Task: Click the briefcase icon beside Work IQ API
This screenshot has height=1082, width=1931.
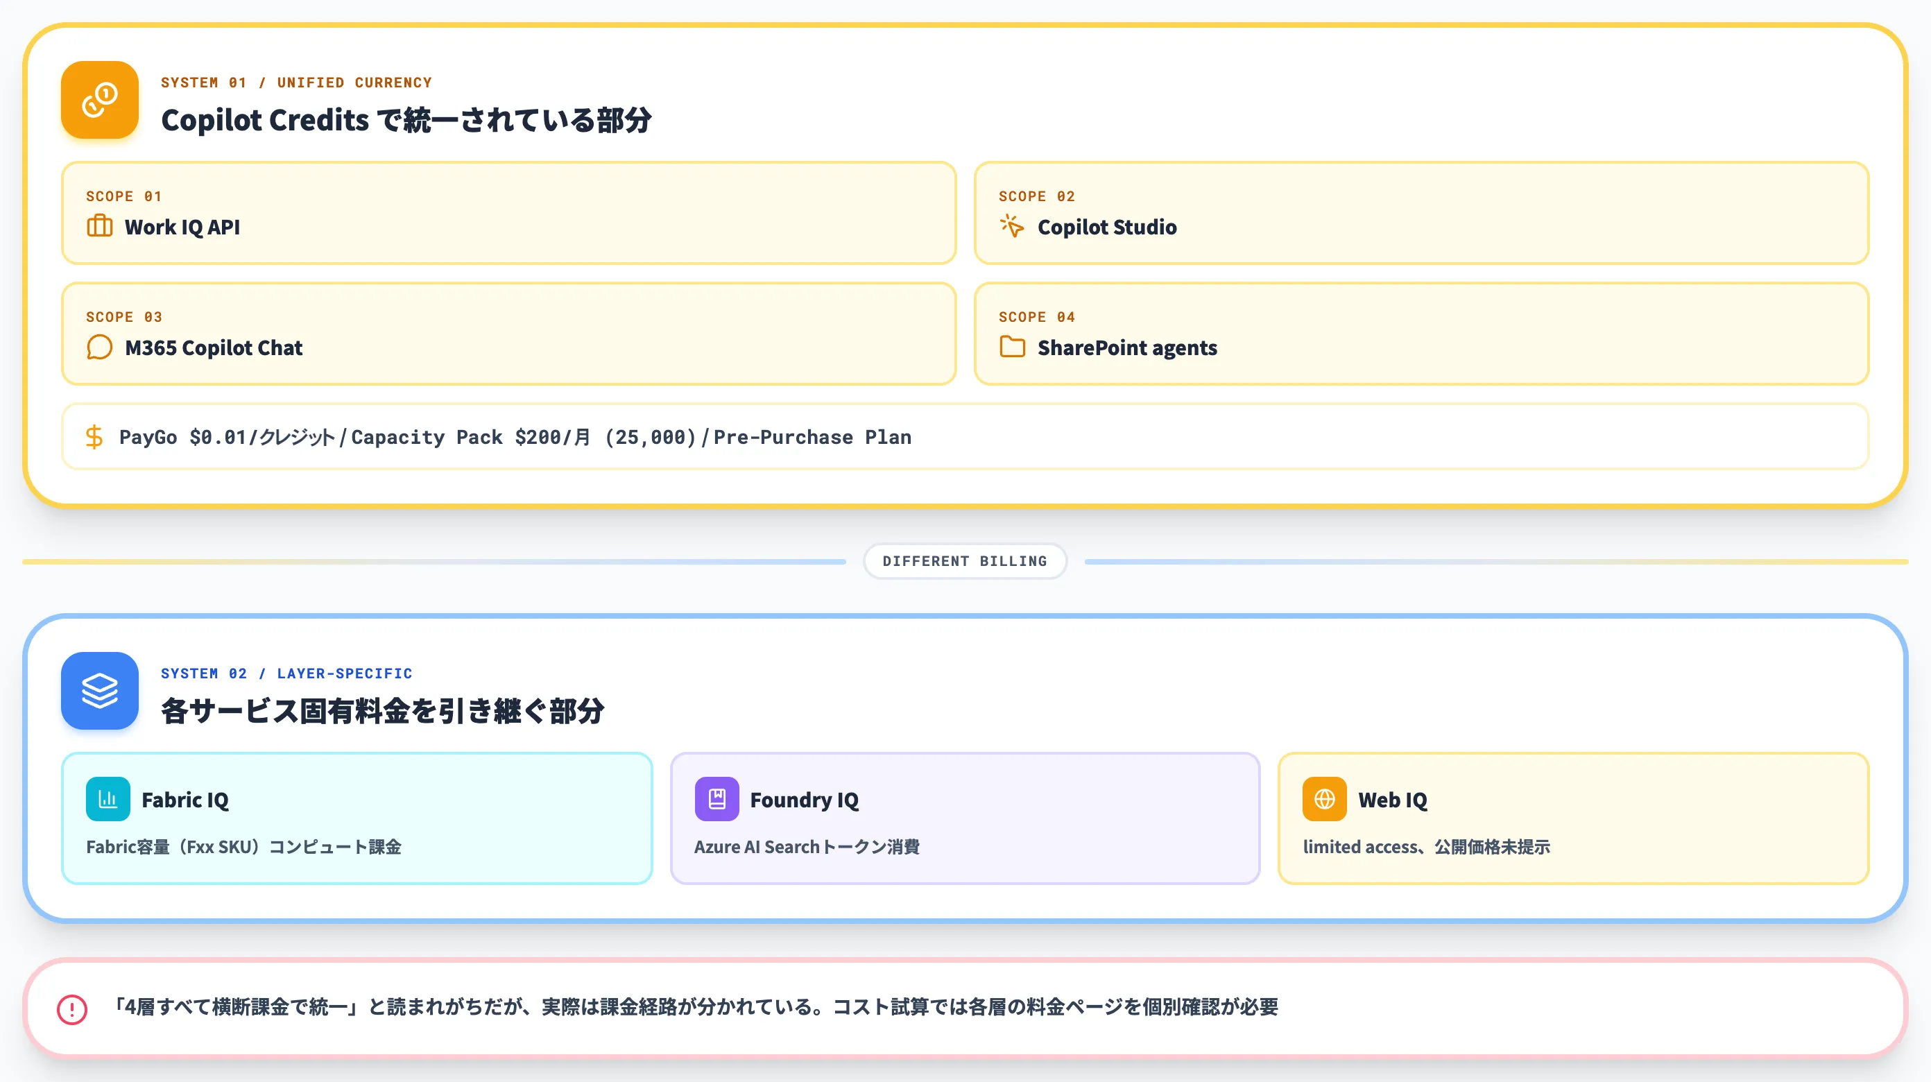Action: [x=100, y=225]
